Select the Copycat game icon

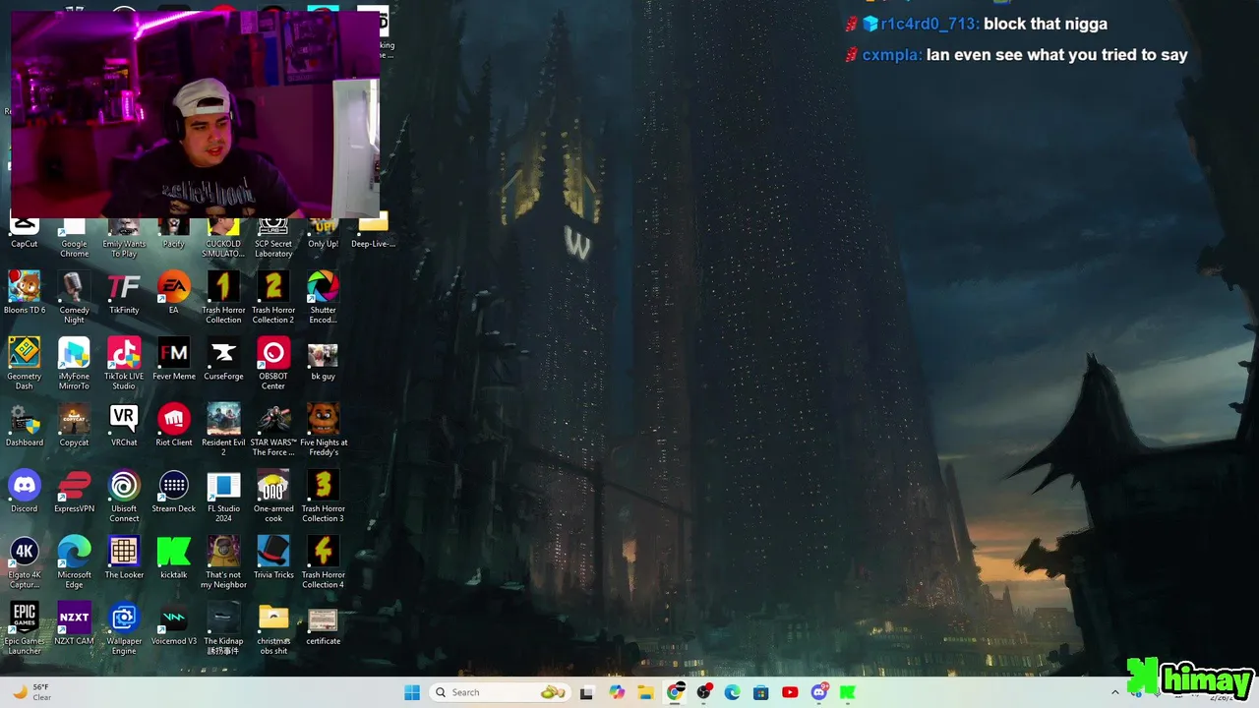click(x=74, y=425)
